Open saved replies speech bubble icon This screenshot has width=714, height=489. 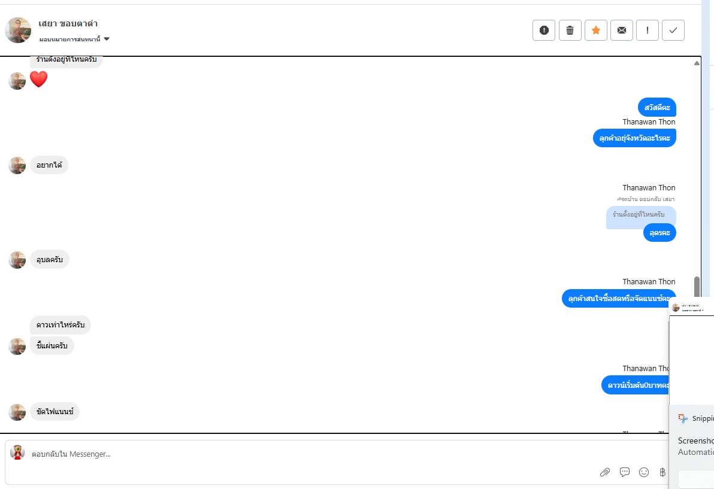pyautogui.click(x=625, y=472)
